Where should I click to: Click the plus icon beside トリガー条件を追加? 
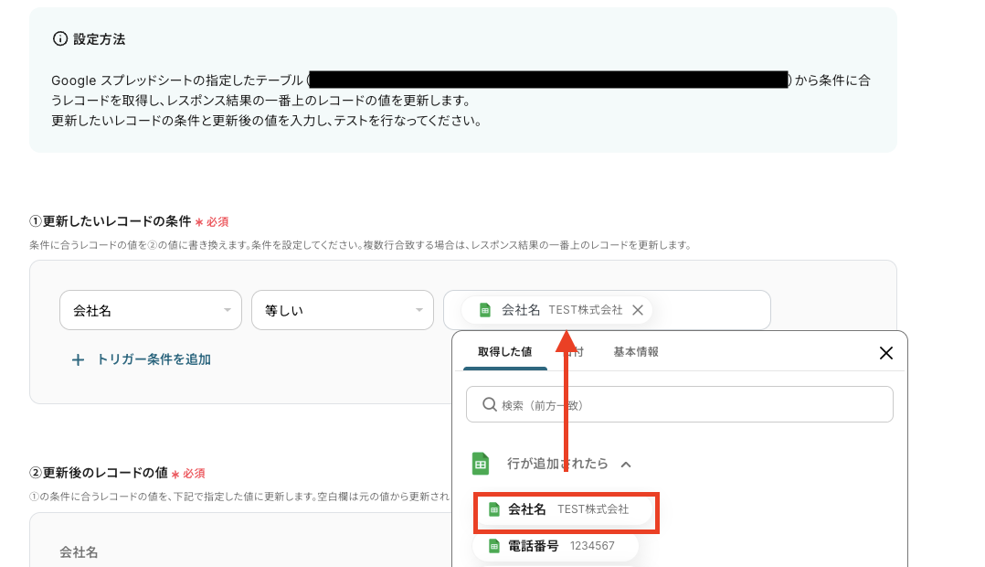coord(78,360)
